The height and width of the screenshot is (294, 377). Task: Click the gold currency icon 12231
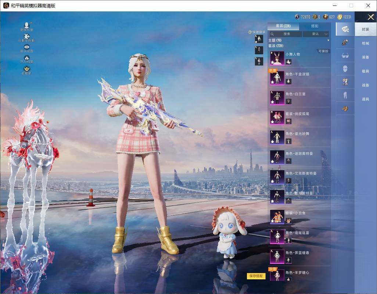click(x=340, y=17)
